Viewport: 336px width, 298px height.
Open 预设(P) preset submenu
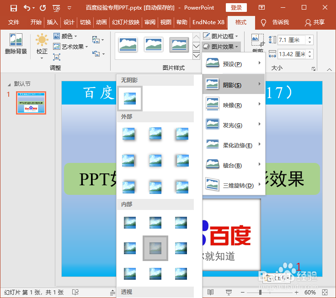tap(234, 64)
